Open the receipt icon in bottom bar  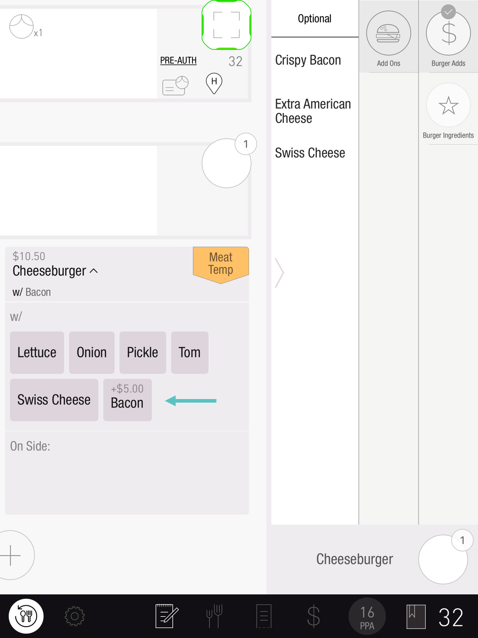click(264, 616)
